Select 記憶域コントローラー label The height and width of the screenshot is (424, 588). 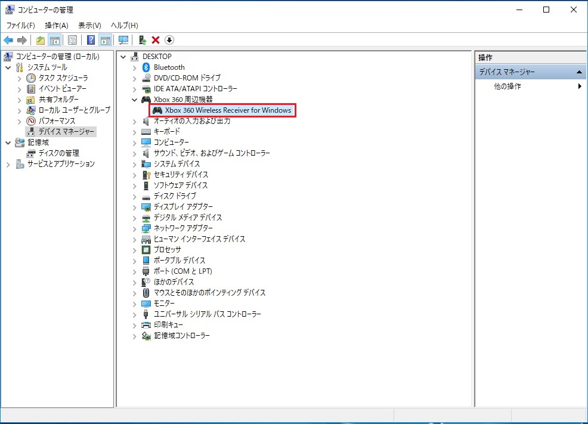(x=182, y=336)
